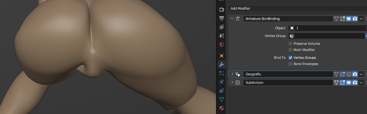The image size is (367, 114).
Task: Open the Object Data mesh tab icon
Action: [221, 99]
